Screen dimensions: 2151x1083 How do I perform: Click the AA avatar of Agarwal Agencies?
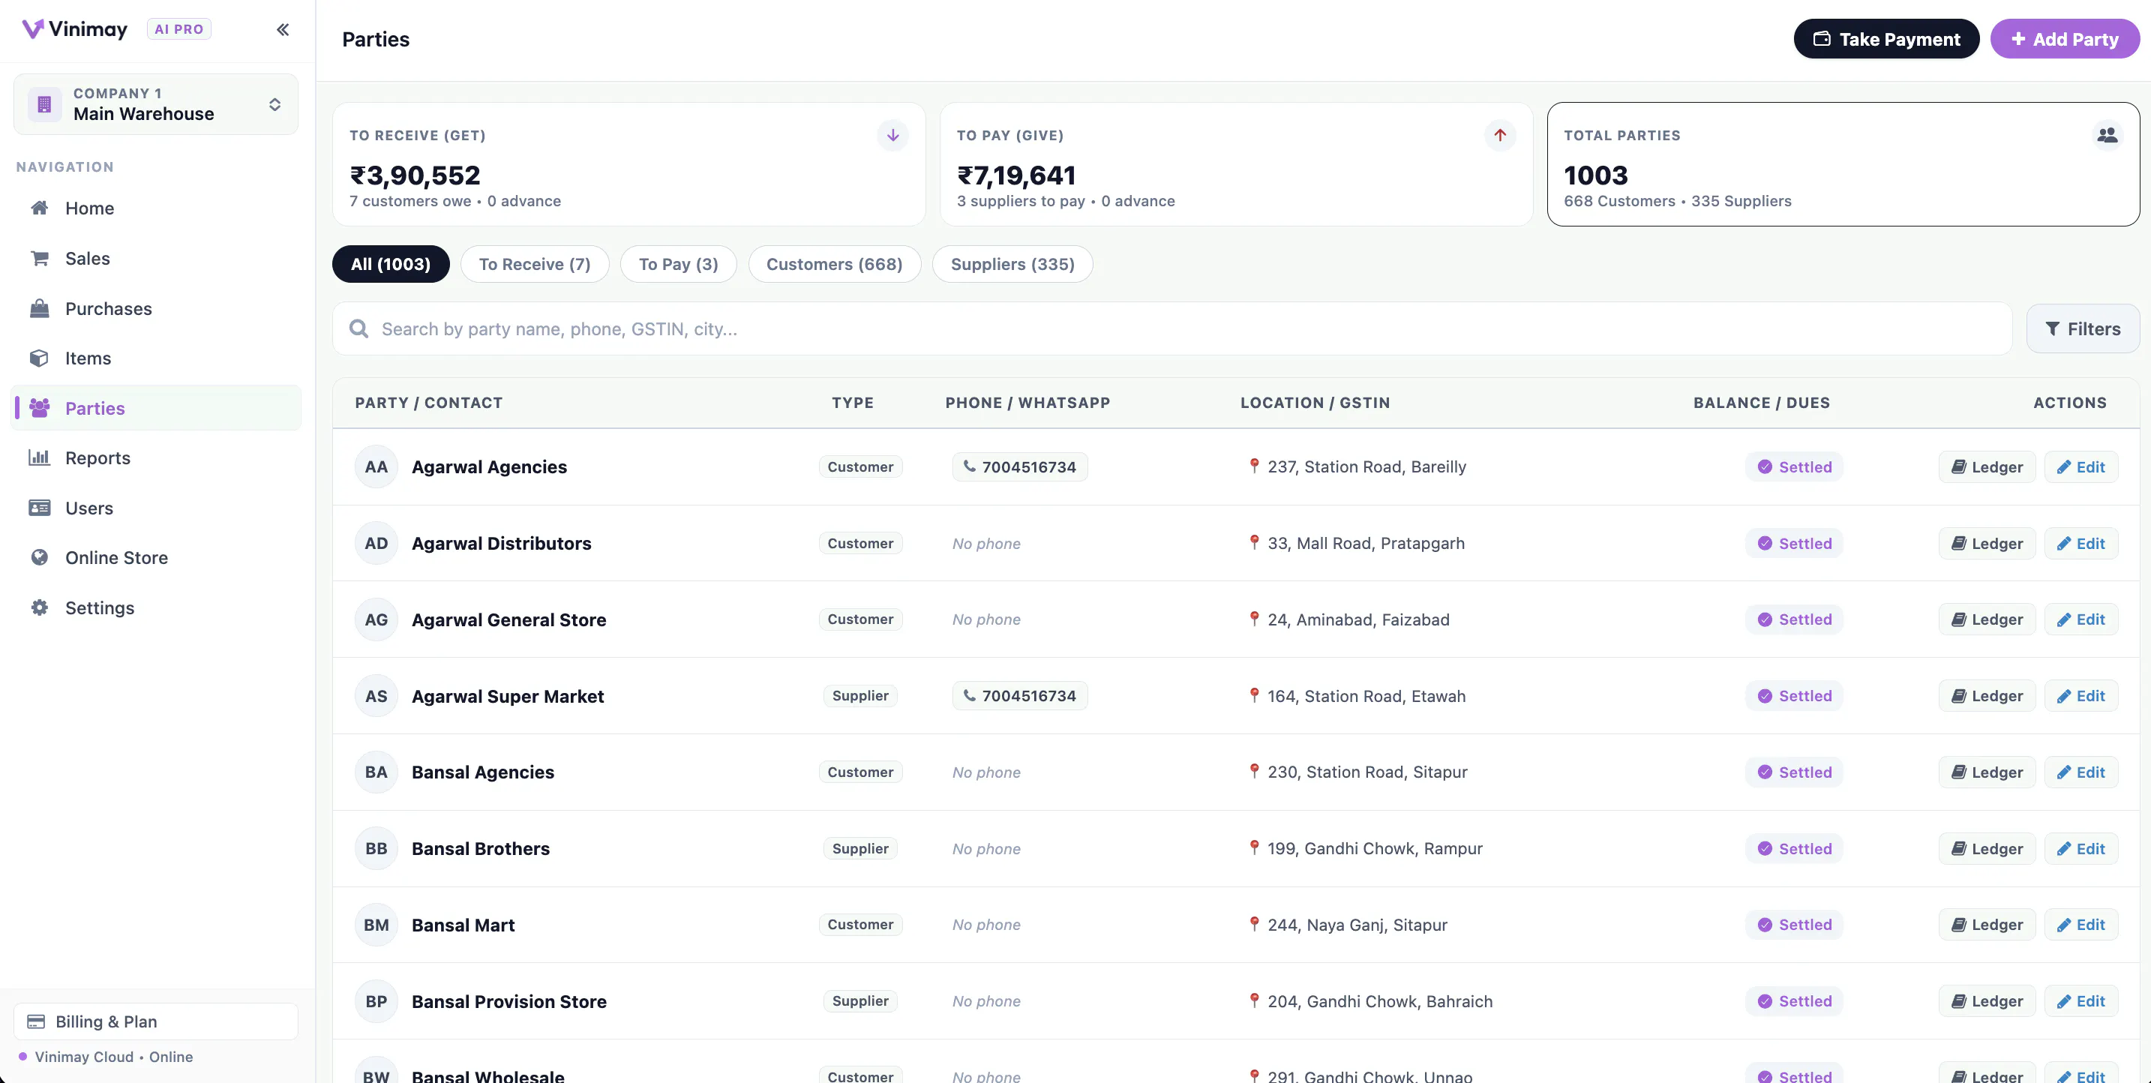pos(376,466)
